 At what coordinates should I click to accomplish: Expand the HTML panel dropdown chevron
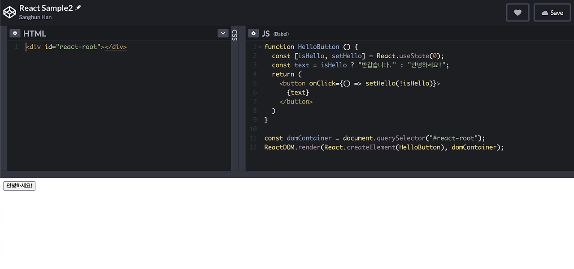coord(223,33)
